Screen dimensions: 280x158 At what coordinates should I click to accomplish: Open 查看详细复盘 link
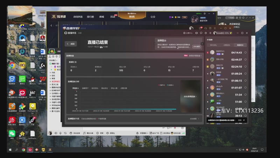point(195,56)
